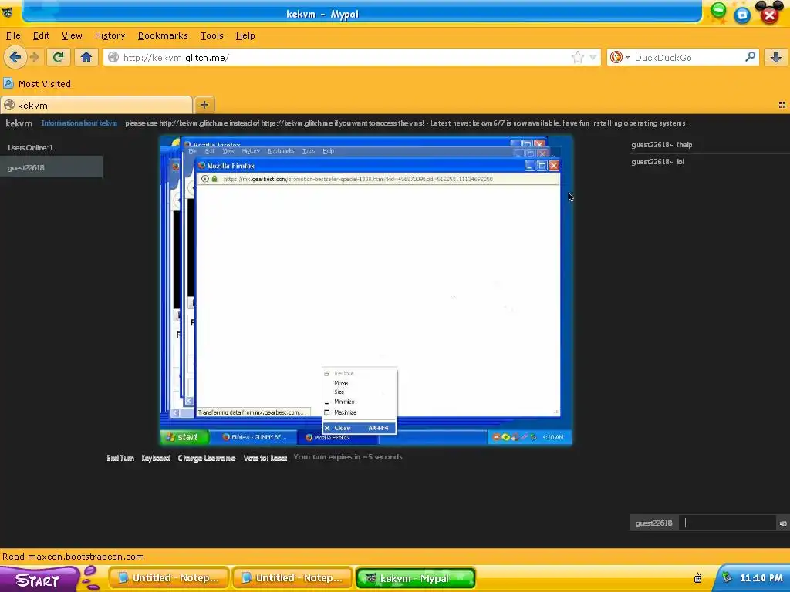The image size is (790, 592).
Task: Open the Most Visited bookmarks folder
Action: (x=38, y=83)
